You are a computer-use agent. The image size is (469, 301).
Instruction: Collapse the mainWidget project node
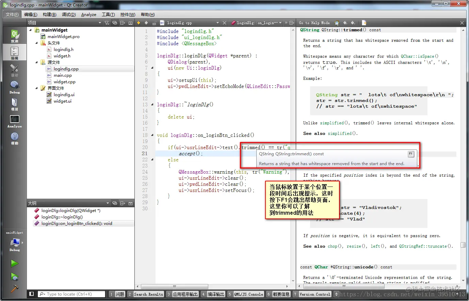[x=31, y=30]
